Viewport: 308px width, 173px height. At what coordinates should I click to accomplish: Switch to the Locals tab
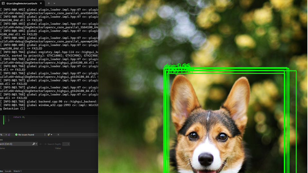tap(8, 171)
